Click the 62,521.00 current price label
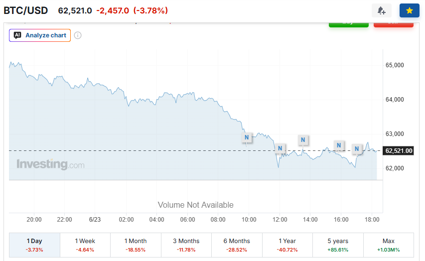 (x=398, y=151)
